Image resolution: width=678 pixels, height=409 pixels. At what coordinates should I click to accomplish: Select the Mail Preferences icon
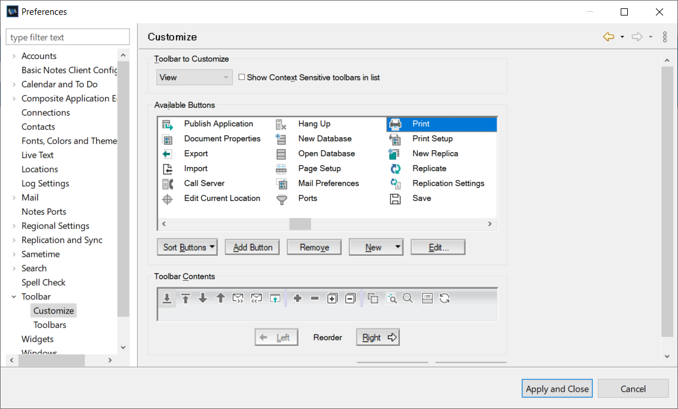[281, 184]
